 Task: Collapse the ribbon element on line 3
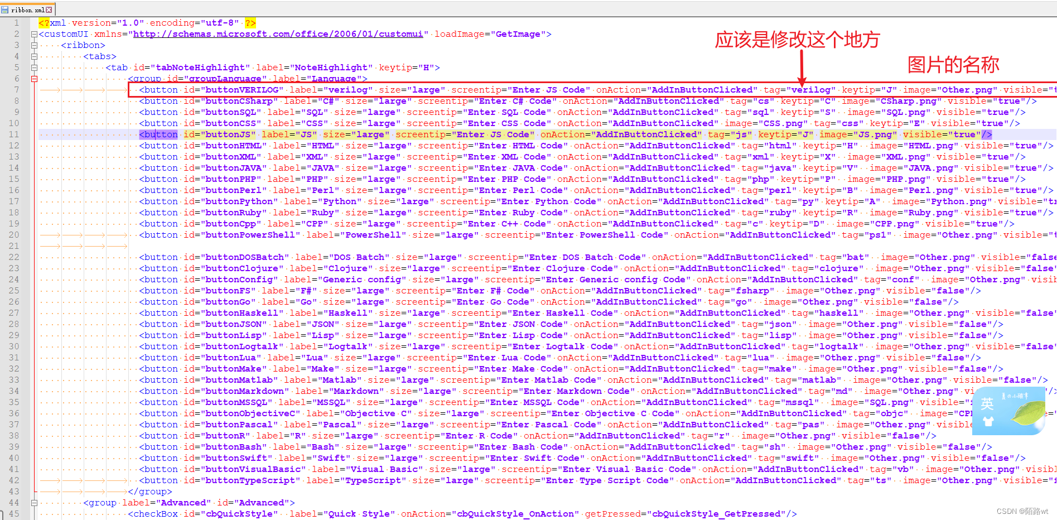coord(33,45)
